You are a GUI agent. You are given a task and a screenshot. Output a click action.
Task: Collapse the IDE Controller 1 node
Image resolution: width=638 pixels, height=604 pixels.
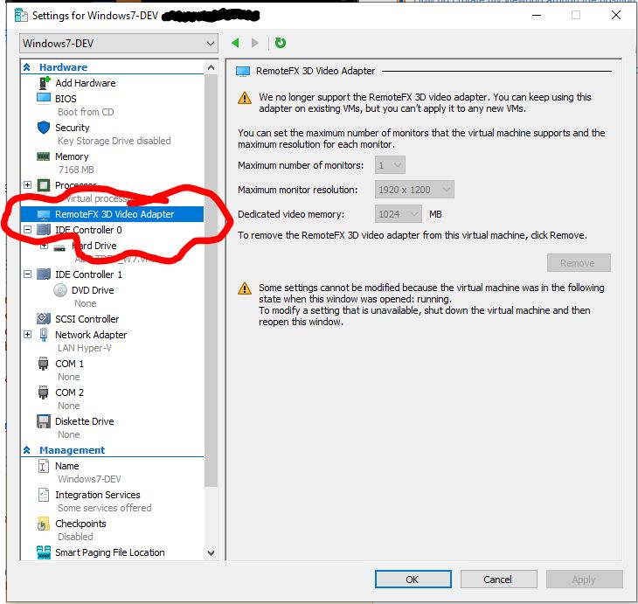27,274
